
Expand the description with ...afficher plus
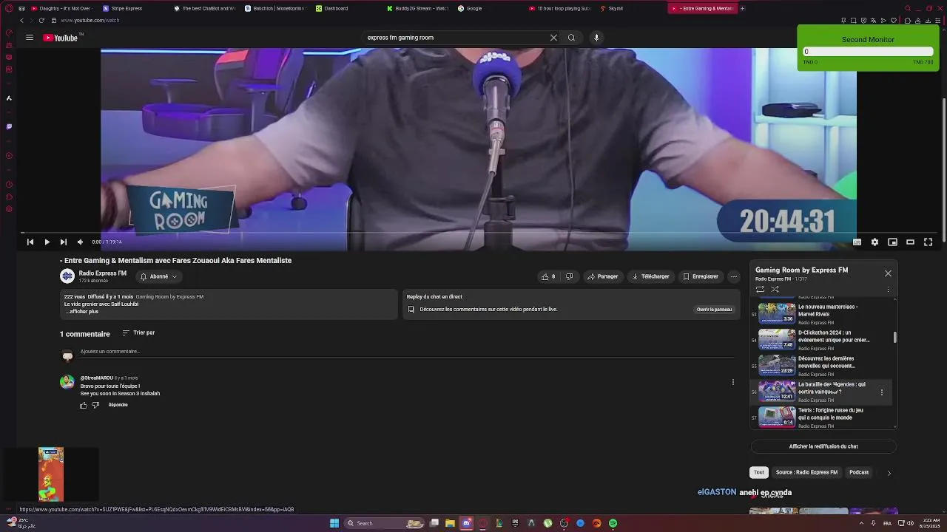click(x=81, y=312)
